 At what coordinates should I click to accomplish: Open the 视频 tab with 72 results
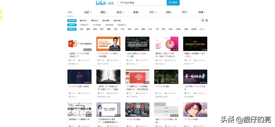pos(88,12)
